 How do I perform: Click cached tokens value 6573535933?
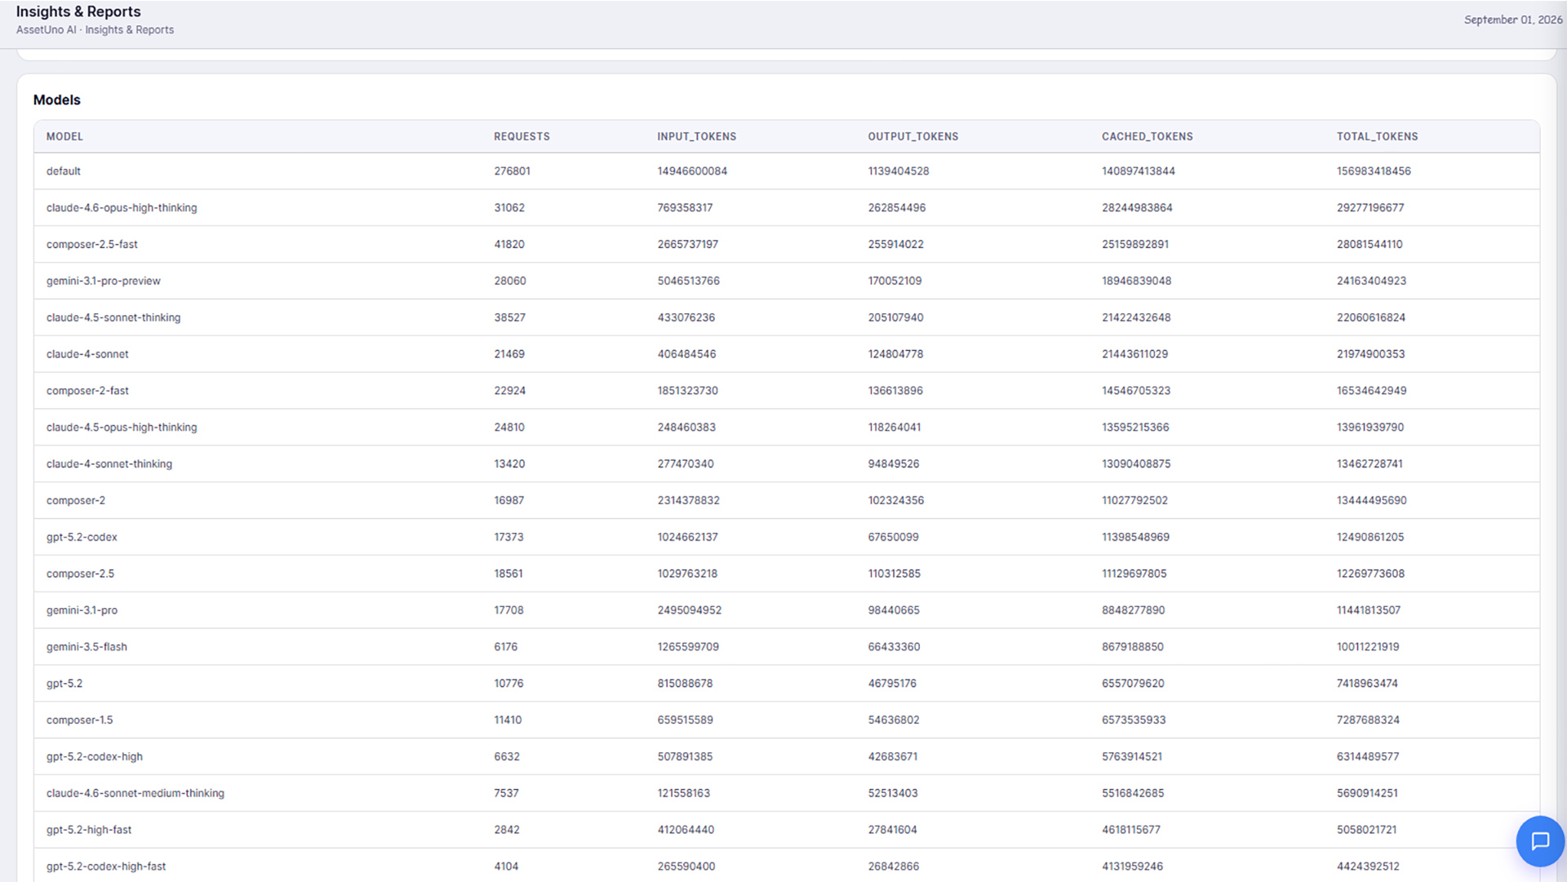tap(1134, 720)
